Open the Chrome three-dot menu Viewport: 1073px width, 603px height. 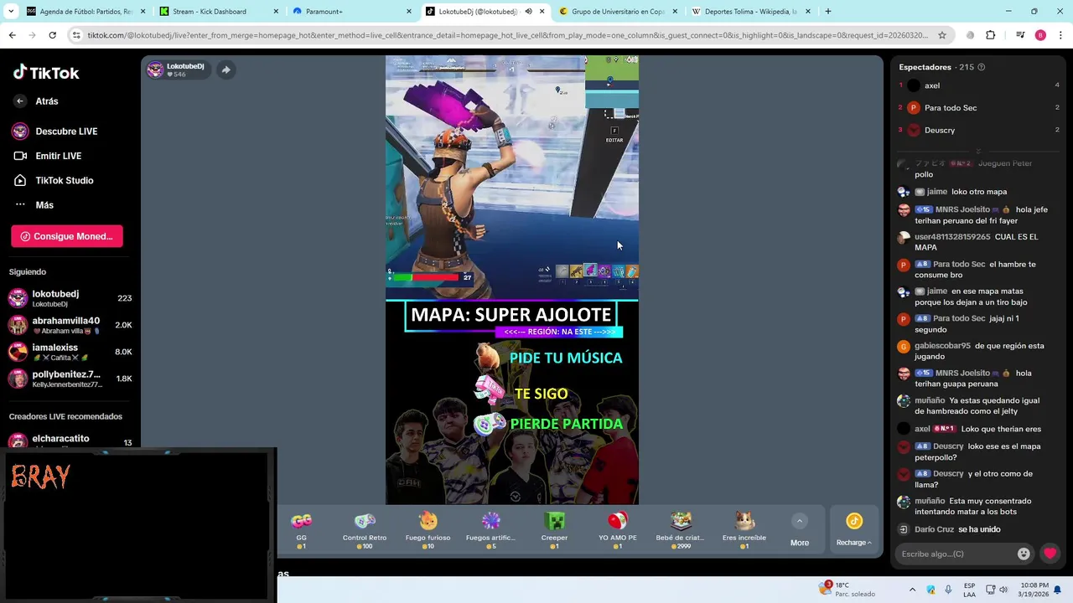tap(1060, 35)
